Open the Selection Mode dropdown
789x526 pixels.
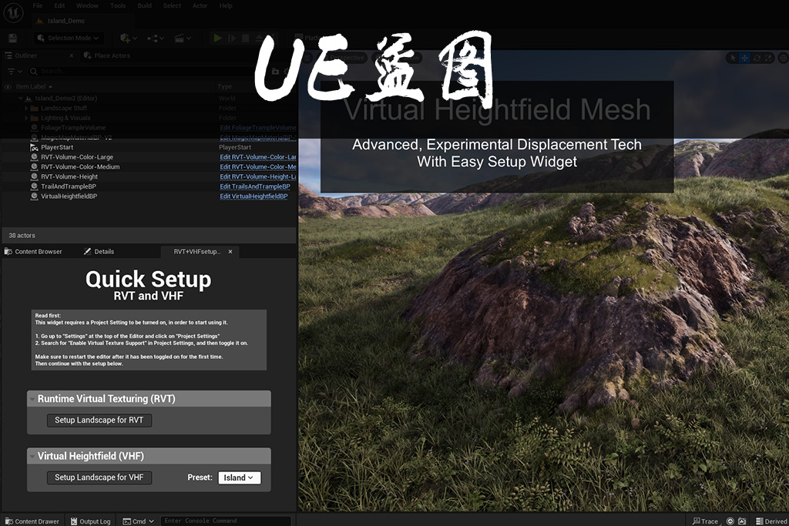click(x=68, y=38)
